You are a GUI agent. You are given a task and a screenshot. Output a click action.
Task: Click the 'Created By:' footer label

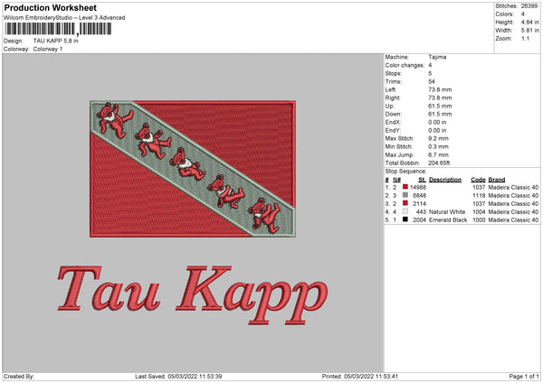point(19,376)
